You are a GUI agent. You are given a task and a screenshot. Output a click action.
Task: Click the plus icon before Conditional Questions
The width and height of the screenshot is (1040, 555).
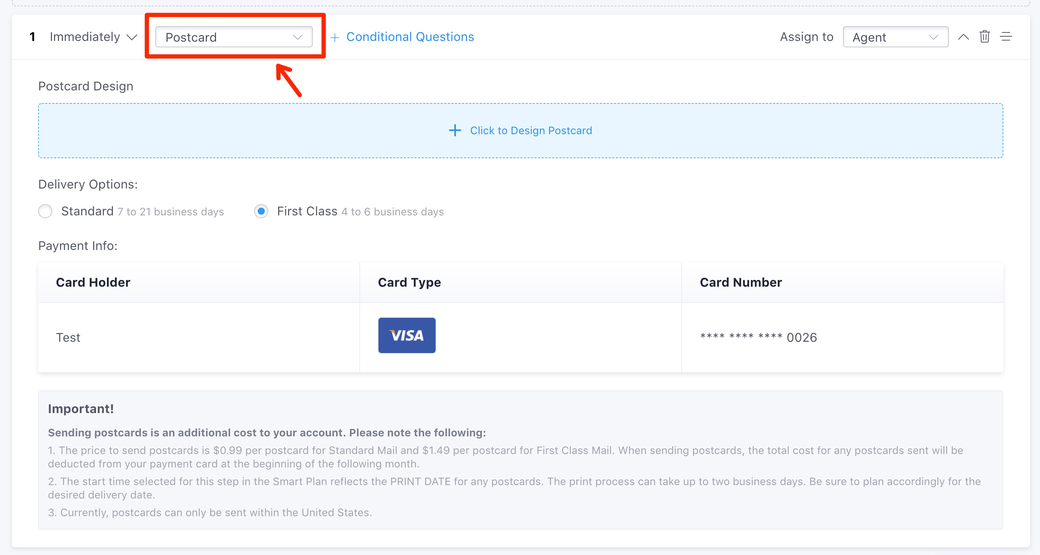coord(335,37)
